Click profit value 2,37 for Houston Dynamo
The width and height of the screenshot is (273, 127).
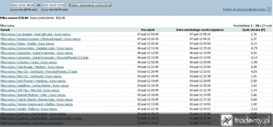[x=254, y=39]
